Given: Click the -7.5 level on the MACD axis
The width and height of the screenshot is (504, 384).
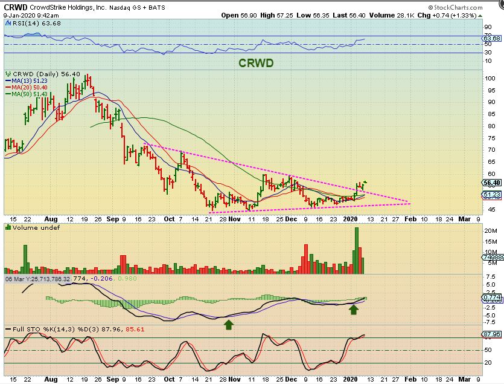Looking at the screenshot, I should 490,322.
